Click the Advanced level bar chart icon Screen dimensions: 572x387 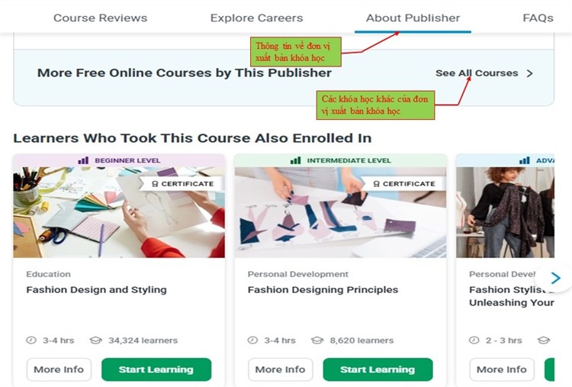(525, 160)
